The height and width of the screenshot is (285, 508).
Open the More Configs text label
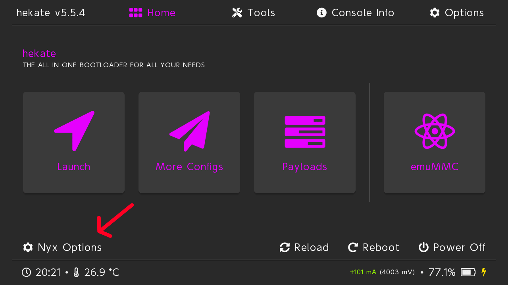189,167
